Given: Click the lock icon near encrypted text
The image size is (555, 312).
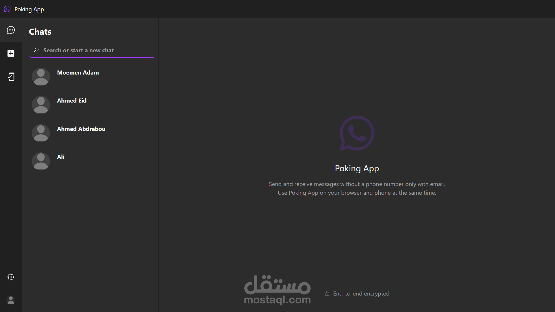Looking at the screenshot, I should (x=327, y=294).
